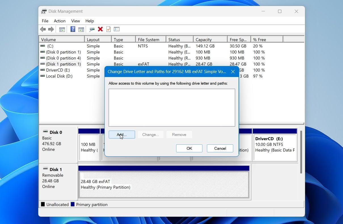Click the 20 % free cell
The height and width of the screenshot is (224, 343).
(258, 46)
